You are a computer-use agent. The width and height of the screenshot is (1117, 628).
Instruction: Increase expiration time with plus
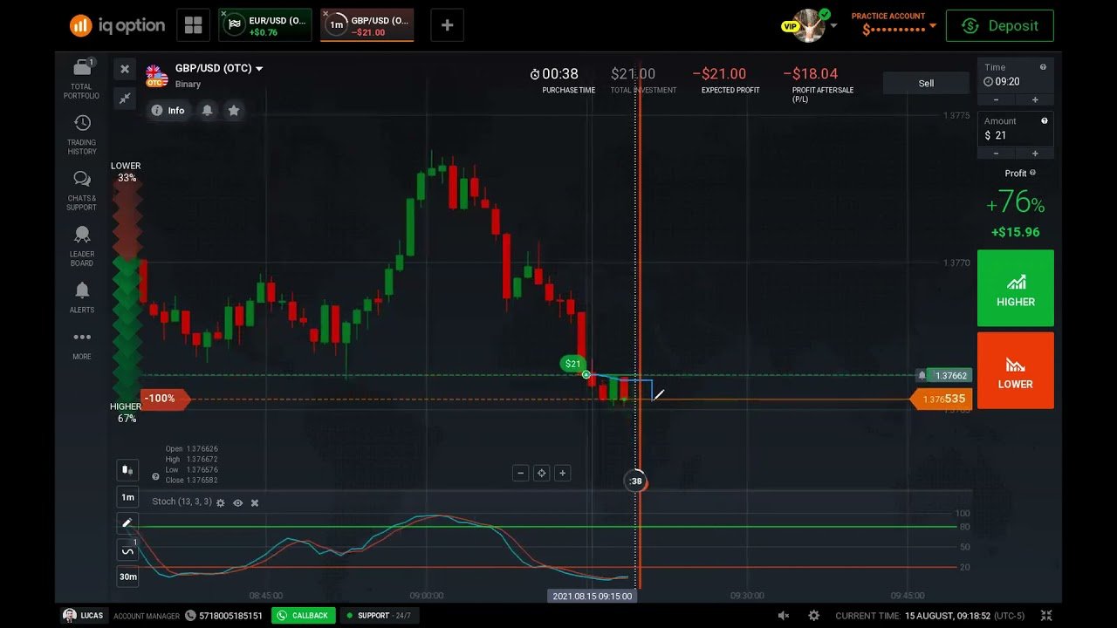coord(1035,99)
